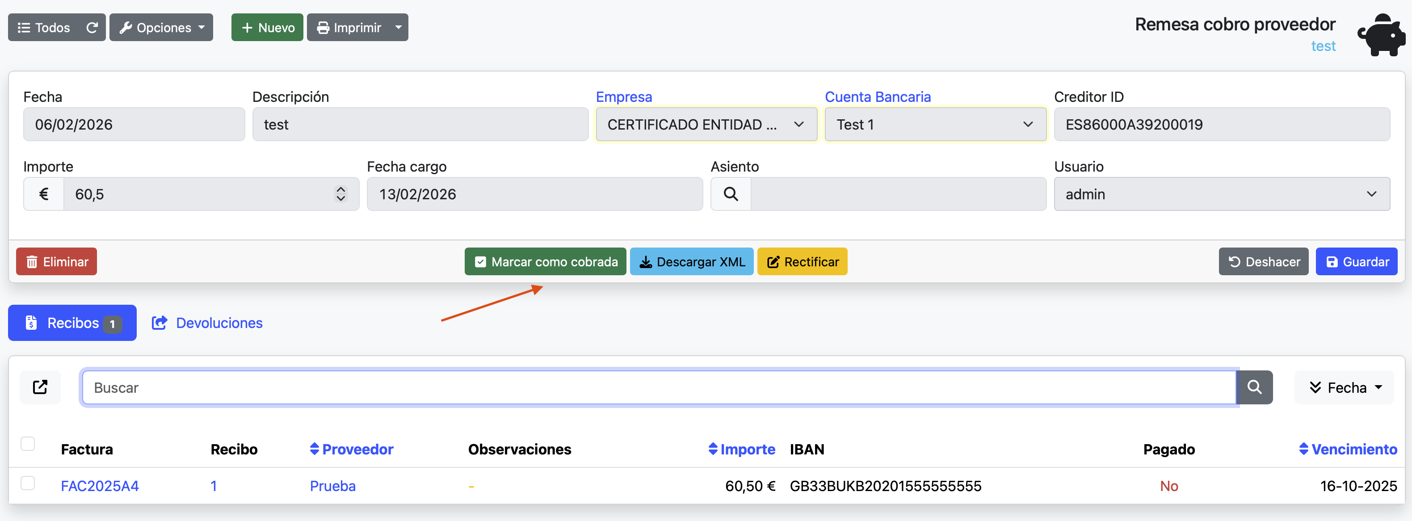The width and height of the screenshot is (1412, 521).
Task: Open the Empresa dropdown
Action: 706,125
